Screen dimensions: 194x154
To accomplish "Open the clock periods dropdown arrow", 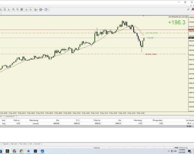I will pos(43,9).
